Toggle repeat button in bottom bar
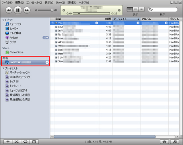This screenshot has height=145, width=183. [x=25, y=142]
